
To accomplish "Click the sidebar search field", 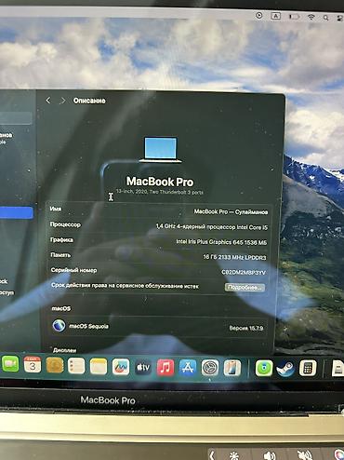I will (x=16, y=118).
